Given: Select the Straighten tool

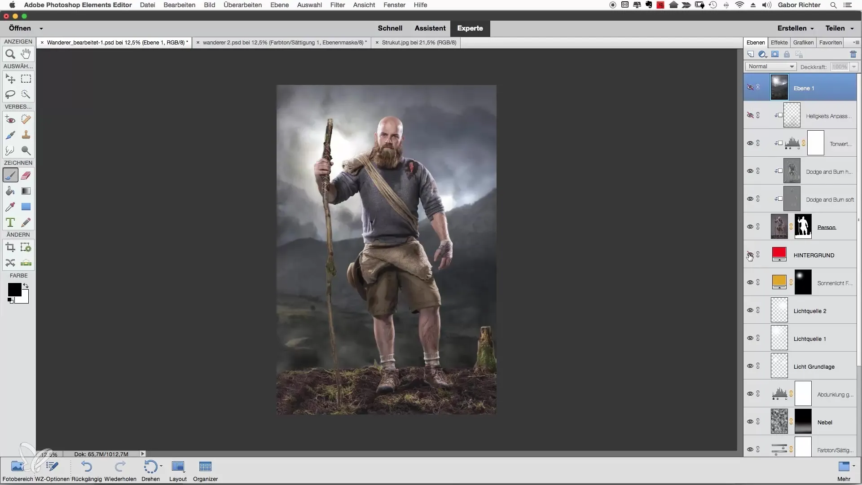Looking at the screenshot, I should [x=26, y=263].
